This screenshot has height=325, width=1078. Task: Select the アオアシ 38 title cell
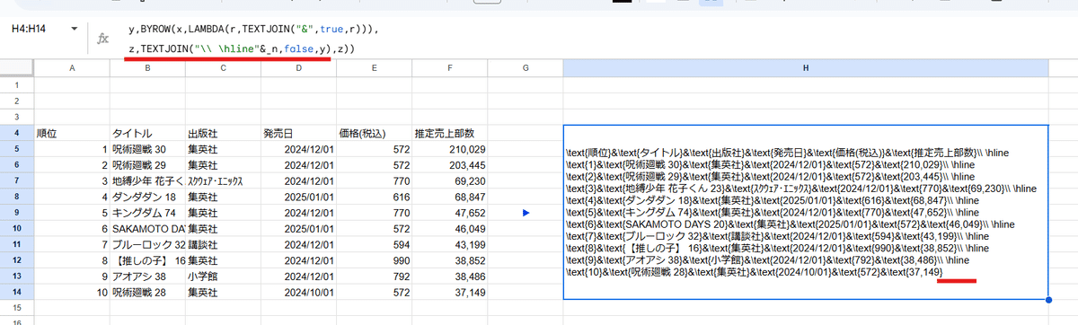pyautogui.click(x=147, y=277)
